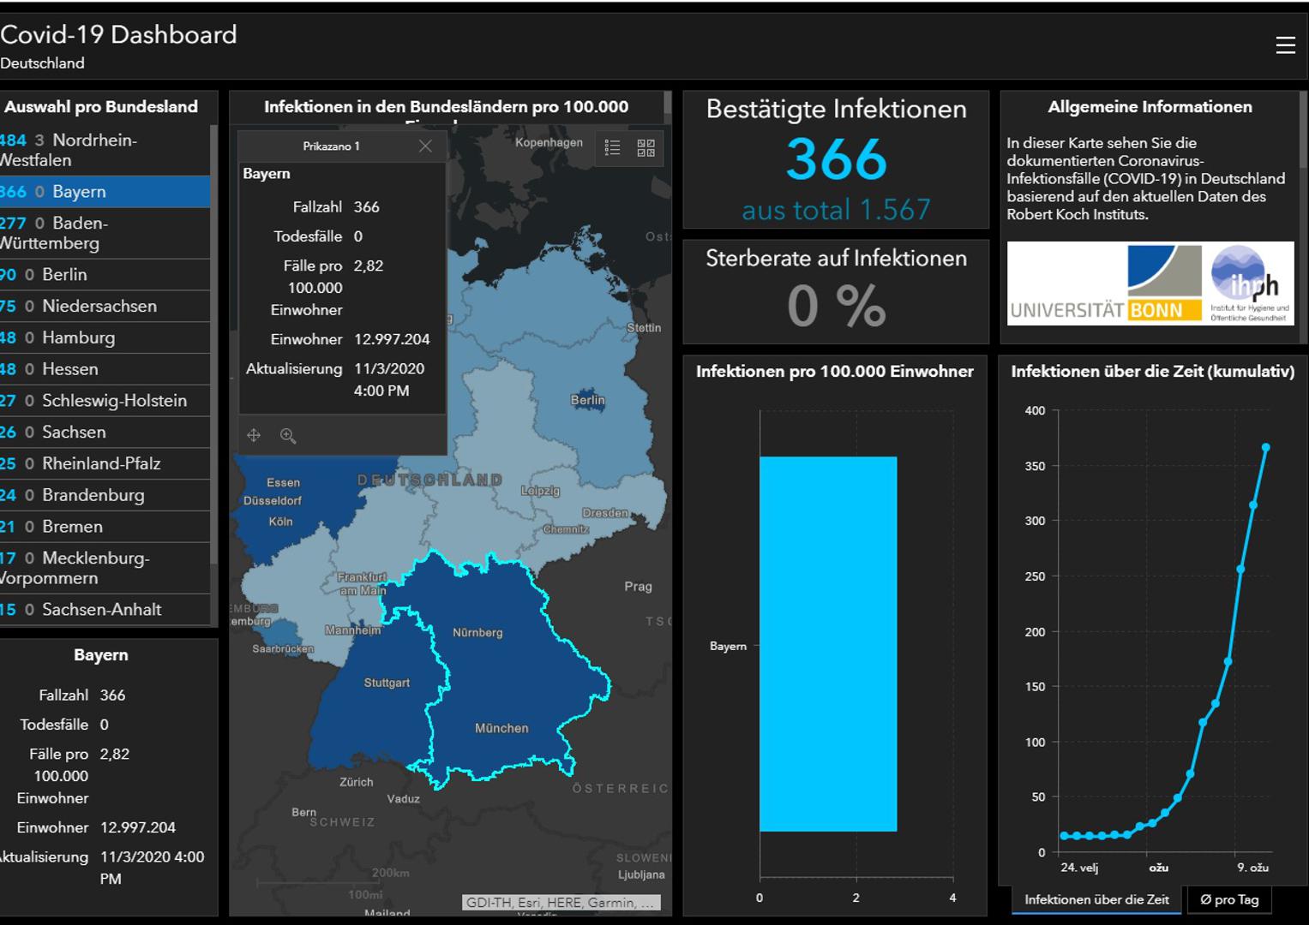Click the zoom-to magnifier icon in popup
The width and height of the screenshot is (1309, 925).
[288, 436]
